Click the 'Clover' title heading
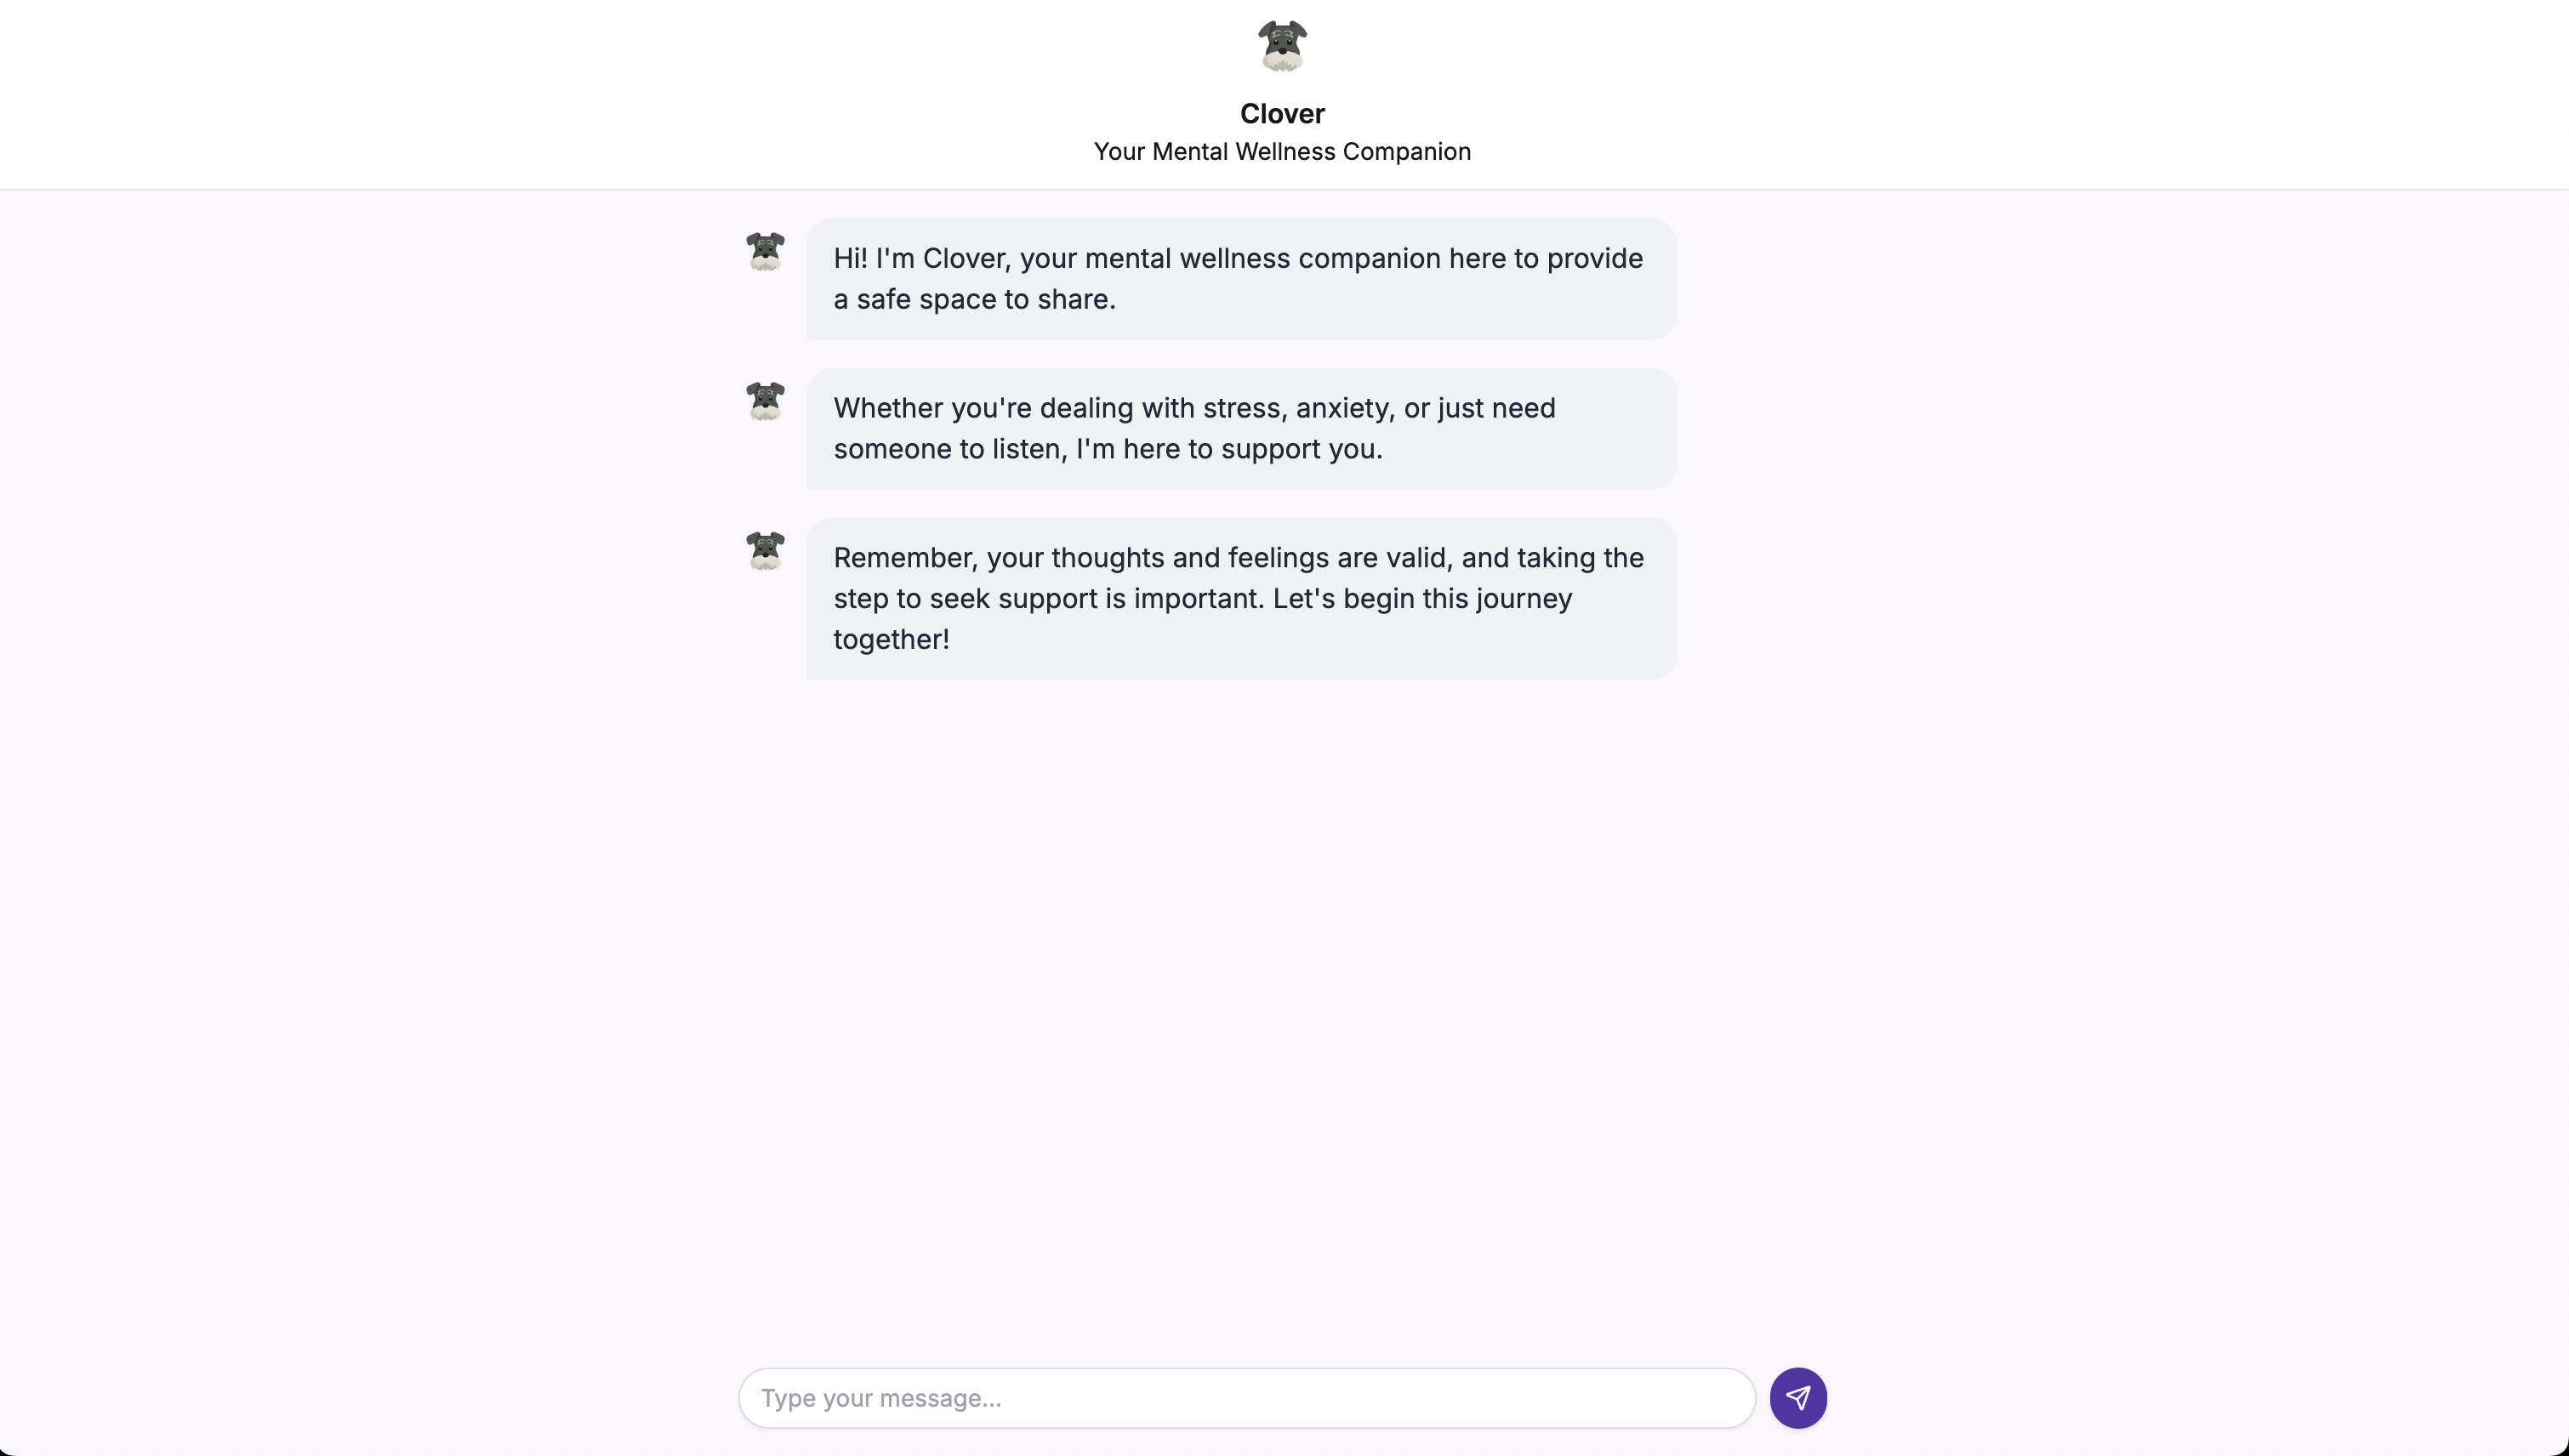The image size is (2569, 1456). [x=1282, y=114]
